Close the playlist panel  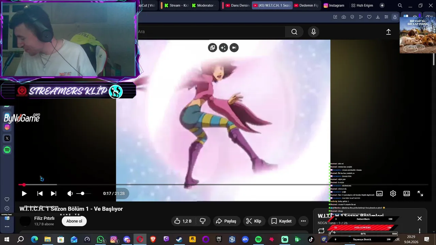click(420, 218)
